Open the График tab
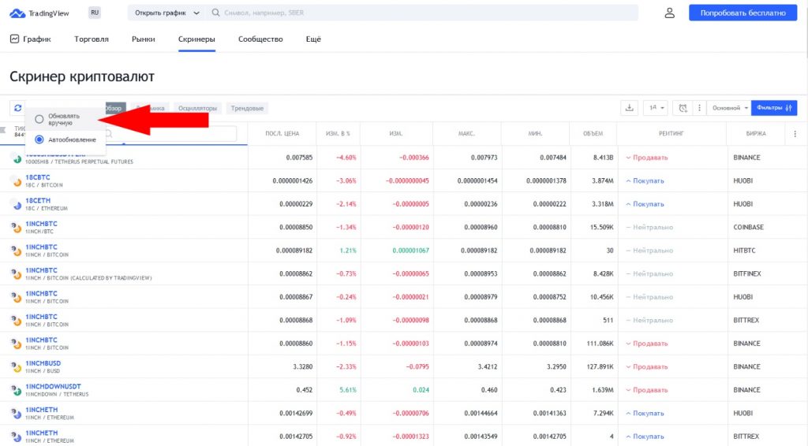This screenshot has width=808, height=446. tap(31, 39)
